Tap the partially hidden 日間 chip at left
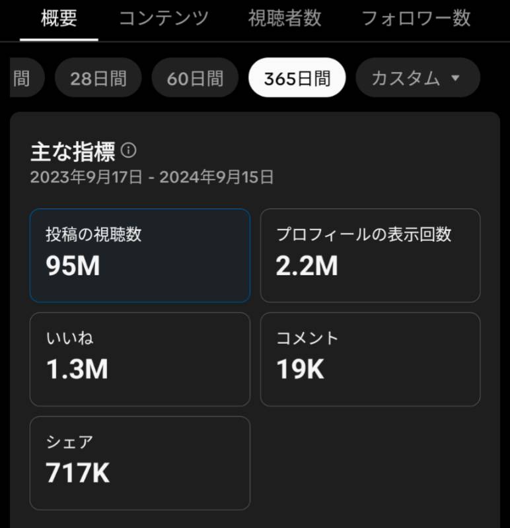 (x=27, y=77)
